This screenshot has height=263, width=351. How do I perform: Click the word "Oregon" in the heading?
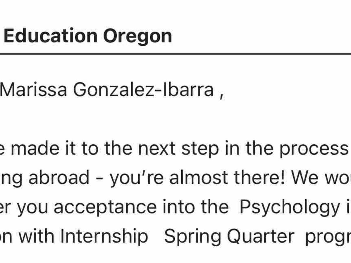tap(137, 36)
